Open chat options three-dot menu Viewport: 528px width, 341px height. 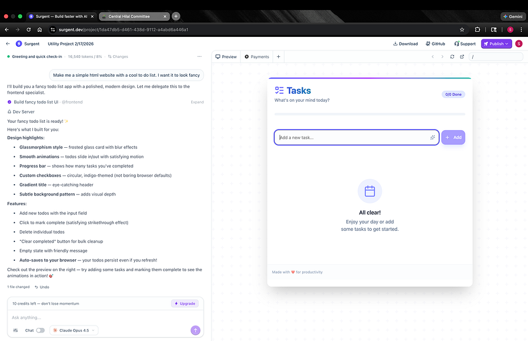[199, 56]
